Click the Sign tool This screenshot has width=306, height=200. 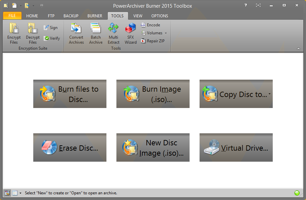[51, 28]
